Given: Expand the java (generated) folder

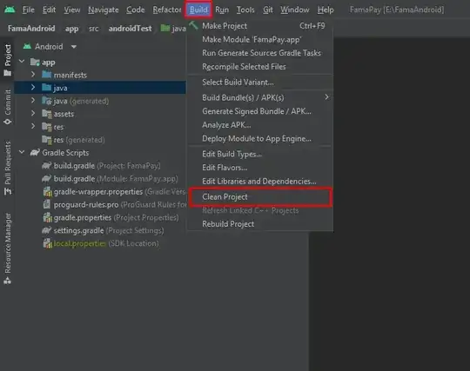Looking at the screenshot, I should tap(33, 100).
